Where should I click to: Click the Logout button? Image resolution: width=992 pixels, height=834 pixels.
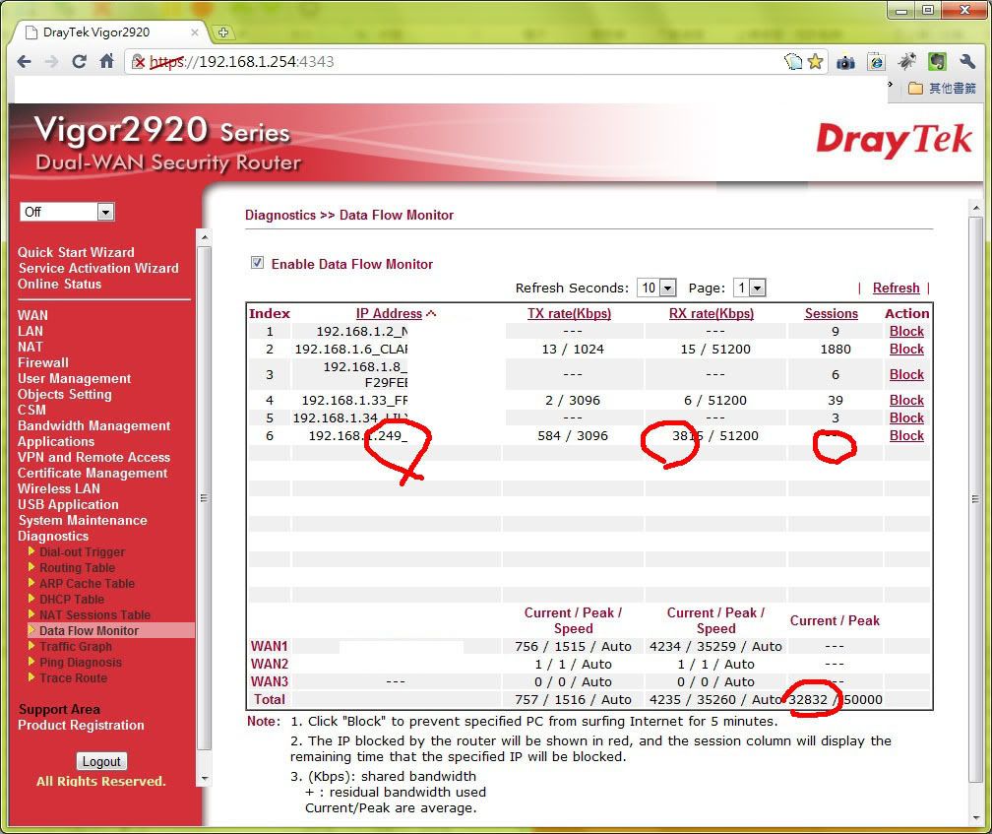point(101,761)
